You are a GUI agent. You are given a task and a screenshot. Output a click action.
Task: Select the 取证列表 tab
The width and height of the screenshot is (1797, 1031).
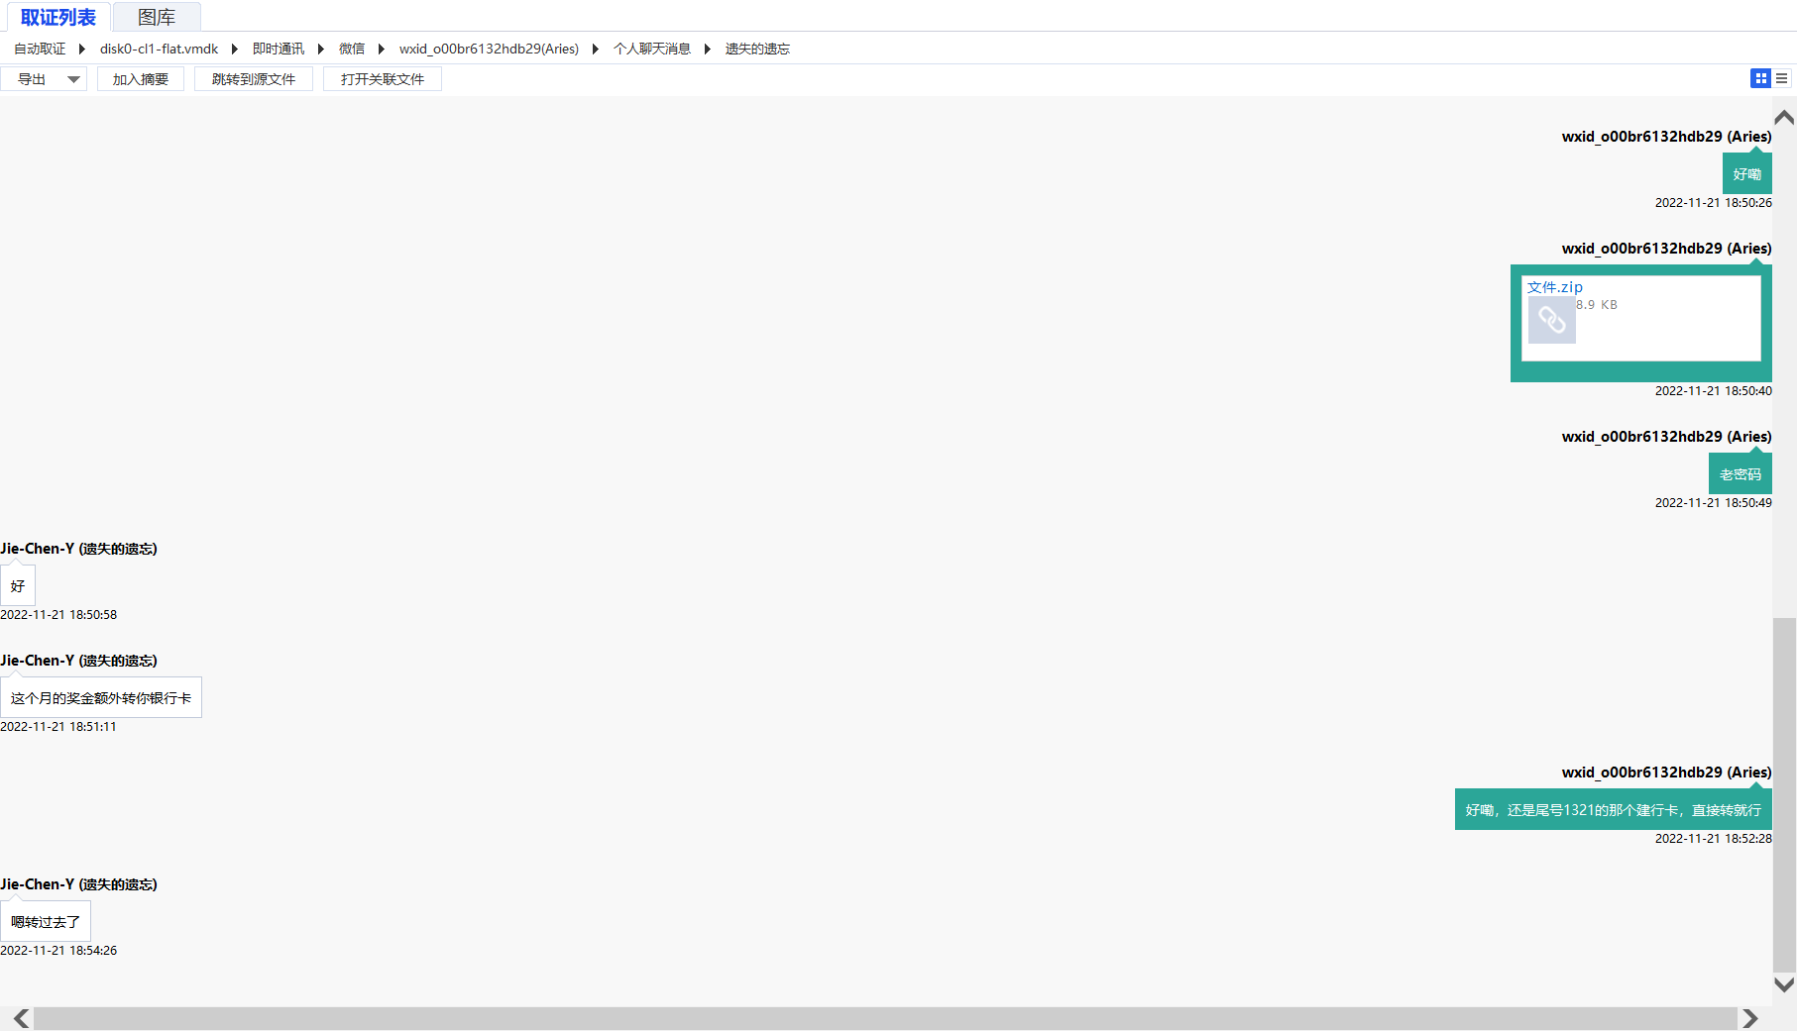pos(57,17)
